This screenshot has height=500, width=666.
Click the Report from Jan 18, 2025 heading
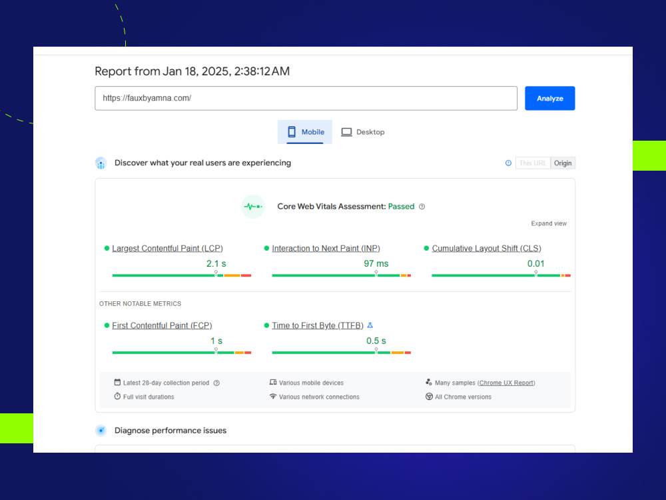[x=192, y=71]
